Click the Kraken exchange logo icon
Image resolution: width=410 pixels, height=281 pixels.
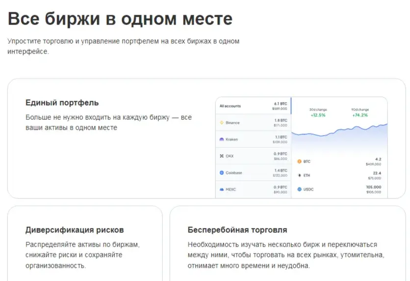(x=222, y=140)
